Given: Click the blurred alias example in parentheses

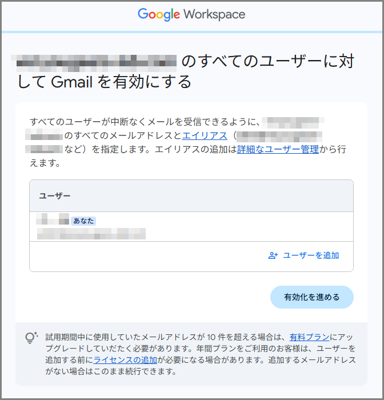Looking at the screenshot, I should [x=279, y=136].
